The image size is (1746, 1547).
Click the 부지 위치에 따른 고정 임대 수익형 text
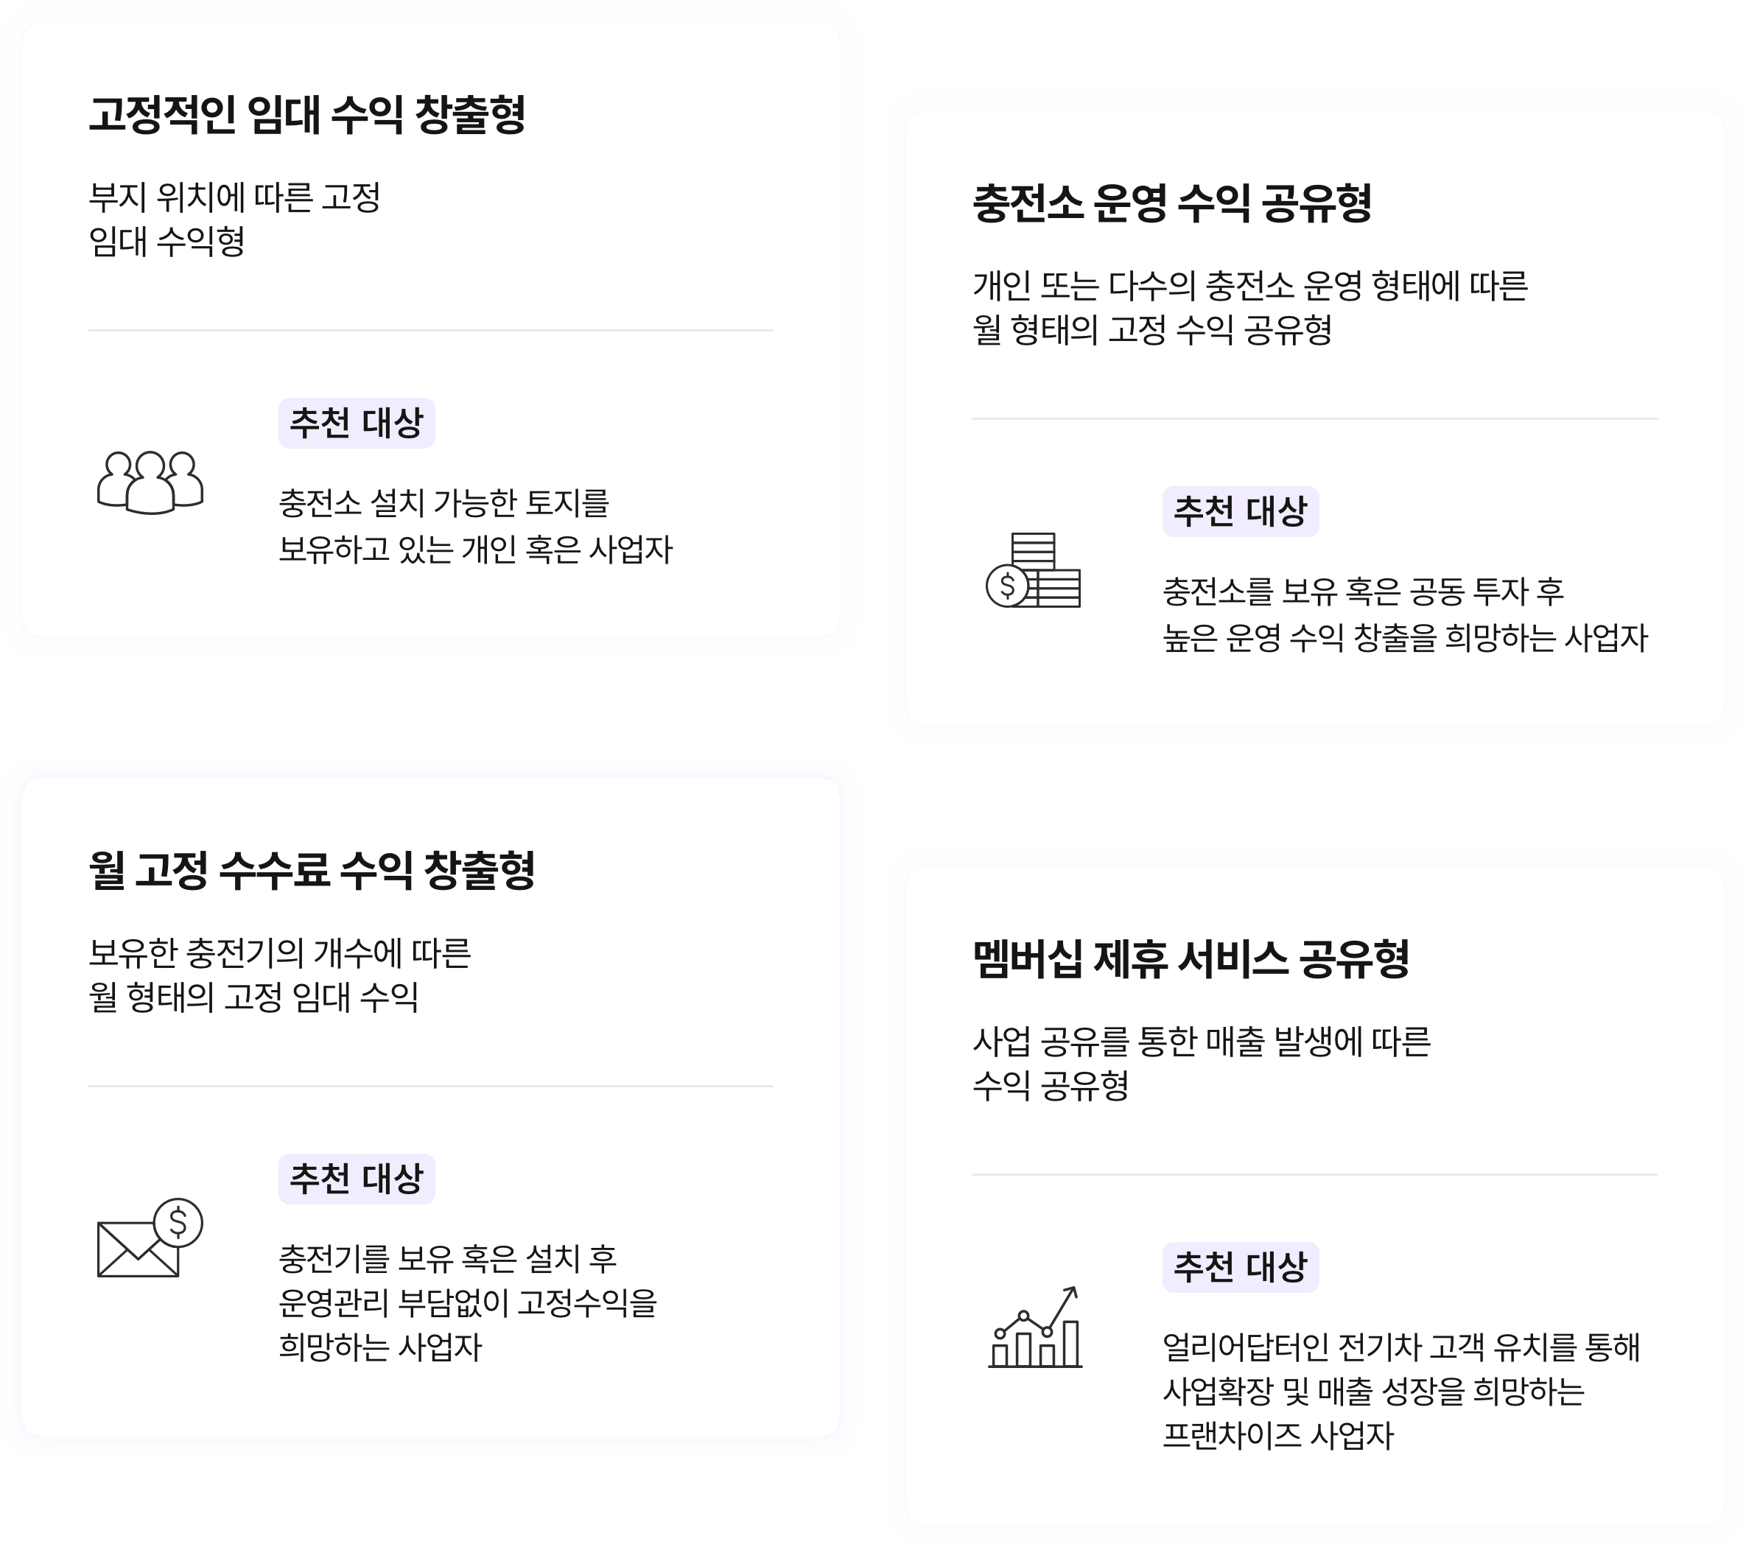235,220
